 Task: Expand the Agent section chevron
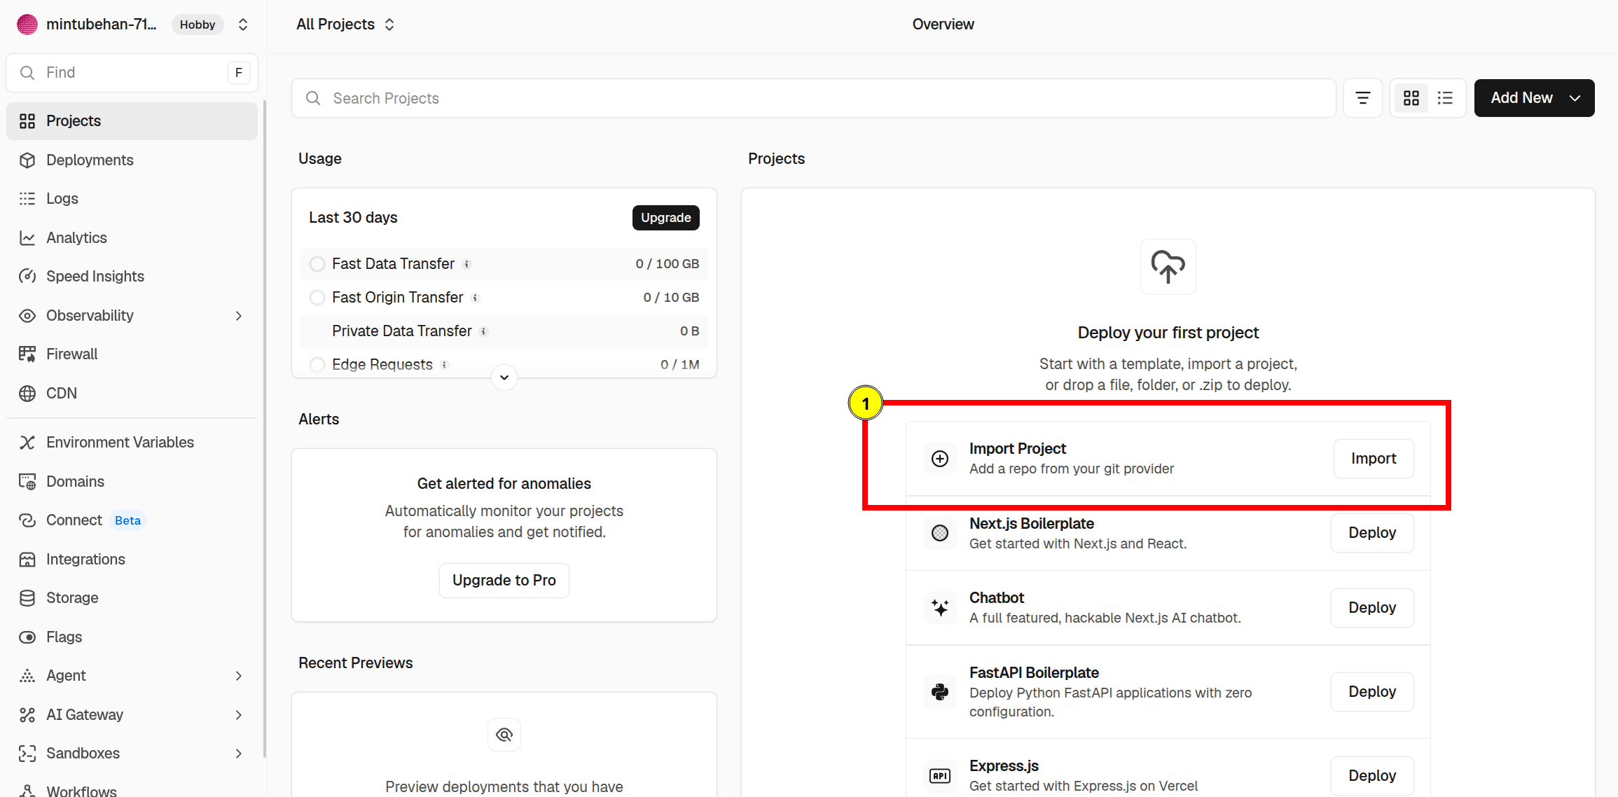[238, 676]
